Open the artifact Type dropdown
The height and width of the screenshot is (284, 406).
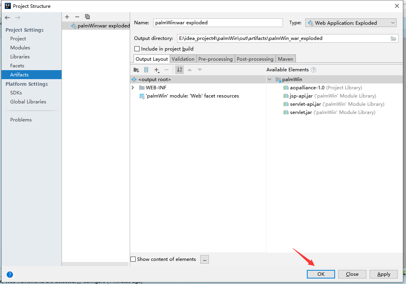pos(351,23)
